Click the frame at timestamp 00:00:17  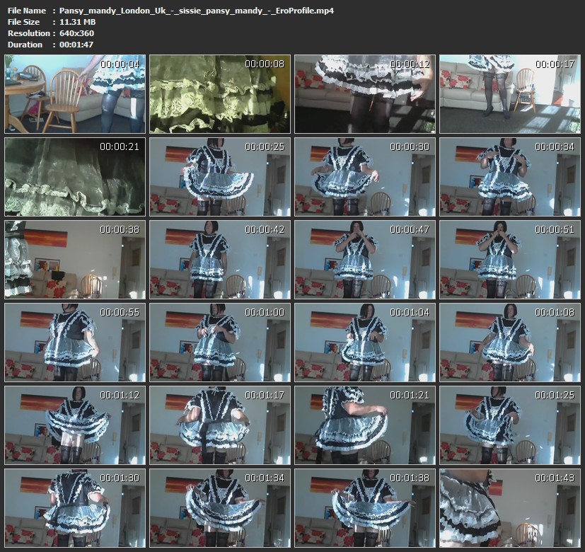[x=509, y=94]
